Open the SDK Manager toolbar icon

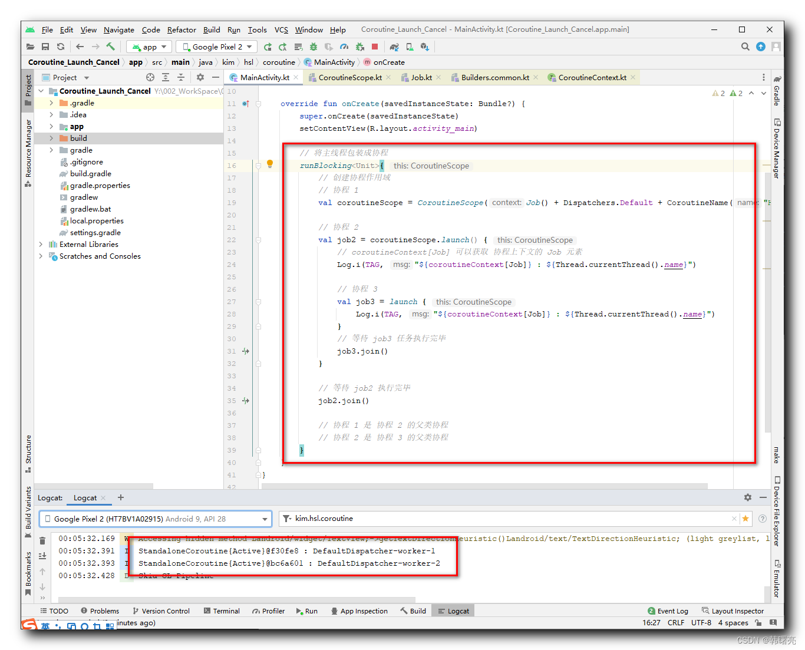pos(424,47)
